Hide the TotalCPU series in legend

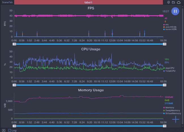click(169, 71)
